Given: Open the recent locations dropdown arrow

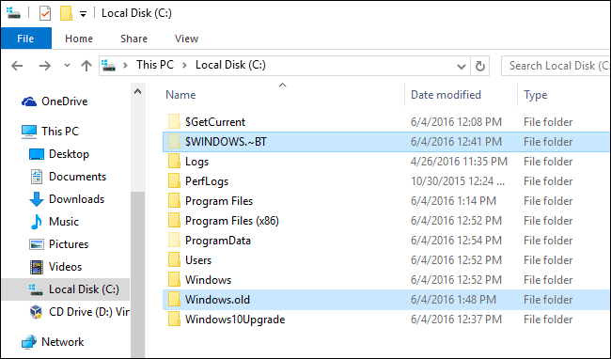Looking at the screenshot, I should (67, 66).
